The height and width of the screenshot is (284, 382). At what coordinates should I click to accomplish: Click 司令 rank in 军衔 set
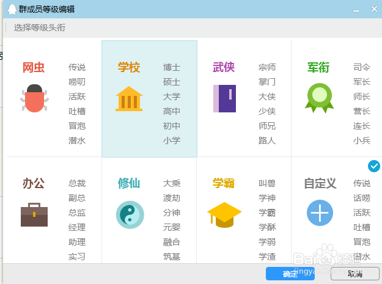pyautogui.click(x=362, y=67)
